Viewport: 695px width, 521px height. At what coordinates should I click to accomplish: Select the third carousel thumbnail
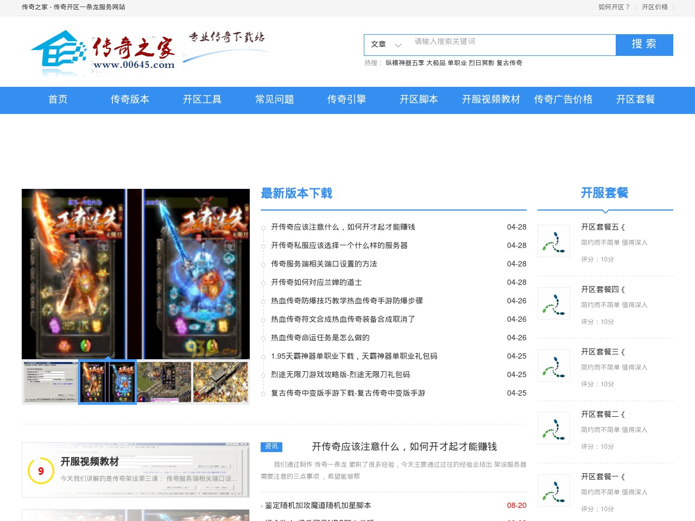coord(164,382)
